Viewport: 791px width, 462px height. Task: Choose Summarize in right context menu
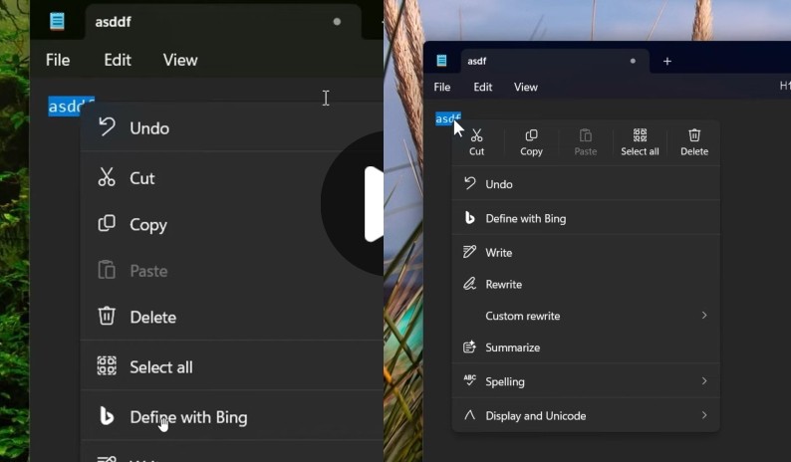pyautogui.click(x=586, y=347)
